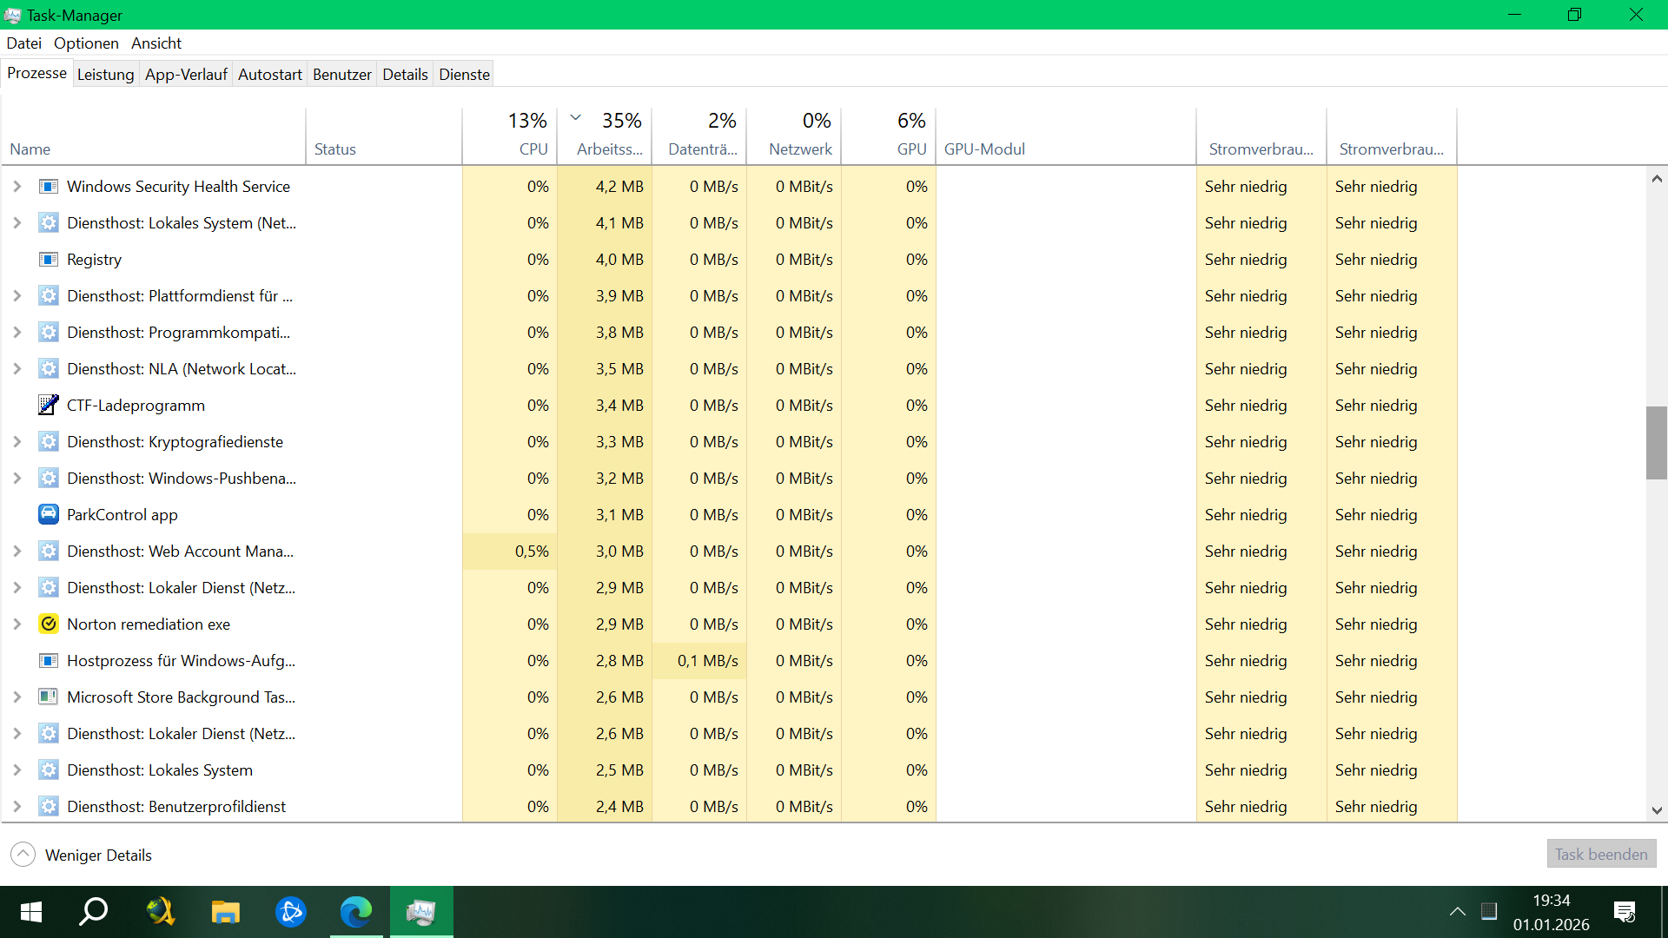Expand the Norton remediation exe process
This screenshot has width=1668, height=938.
[x=17, y=624]
